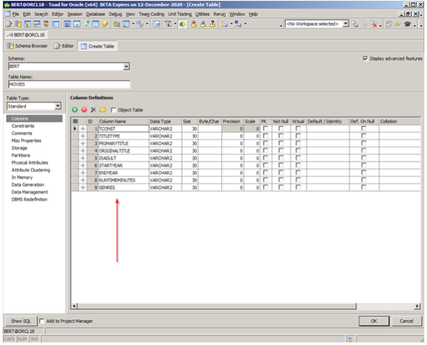Open the Table Type dropdown
This screenshot has height=345, width=427.
[x=58, y=106]
